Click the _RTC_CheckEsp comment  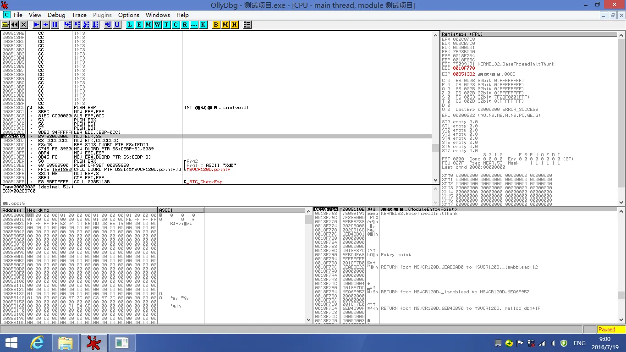pos(204,182)
